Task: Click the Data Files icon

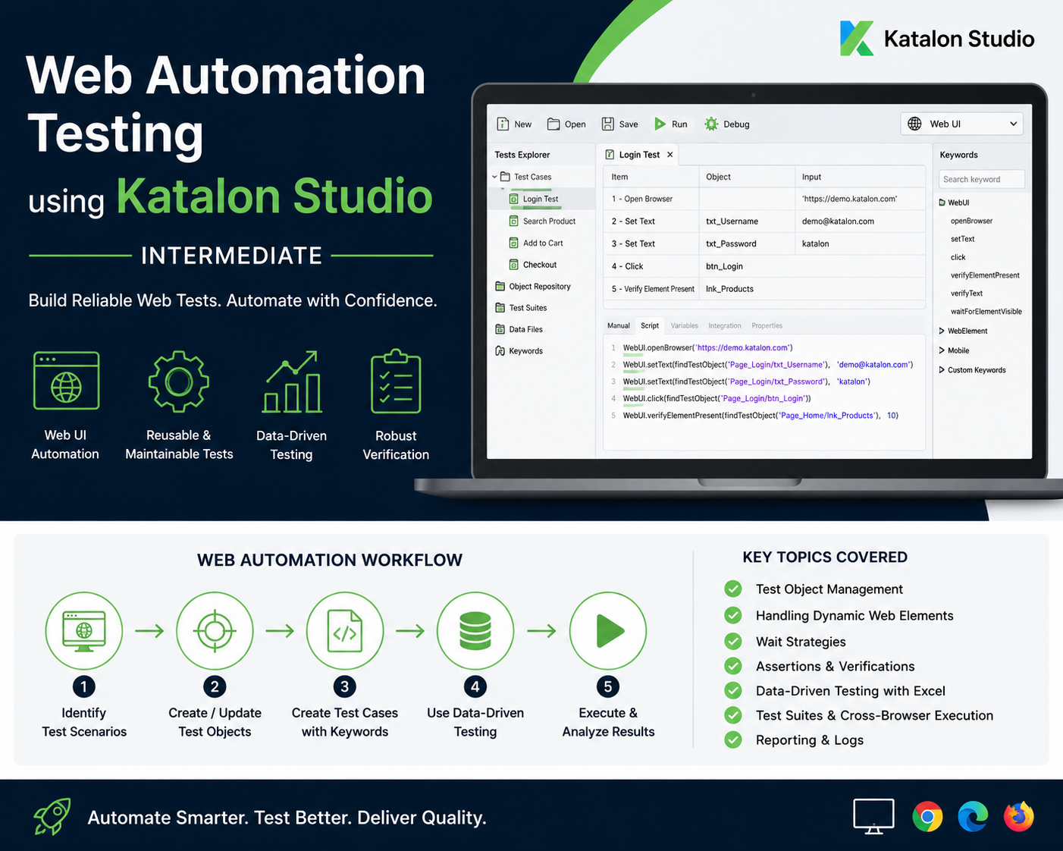Action: [x=500, y=329]
